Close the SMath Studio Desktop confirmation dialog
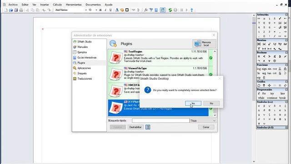Image resolution: width=291 pixels, height=164 pixels. point(220,78)
